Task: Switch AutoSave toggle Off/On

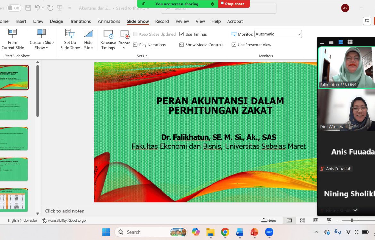Action: pyautogui.click(x=14, y=8)
